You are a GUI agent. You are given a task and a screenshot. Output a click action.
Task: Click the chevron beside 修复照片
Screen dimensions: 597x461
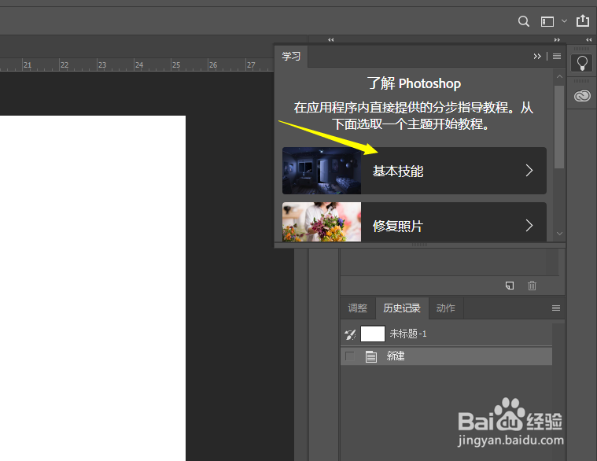529,225
